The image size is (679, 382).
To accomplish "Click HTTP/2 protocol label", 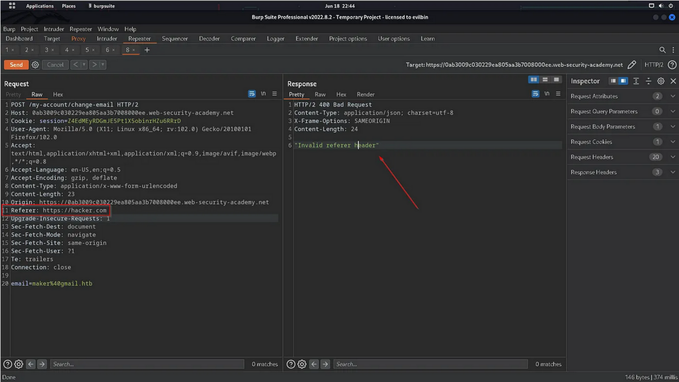I will coord(654,65).
